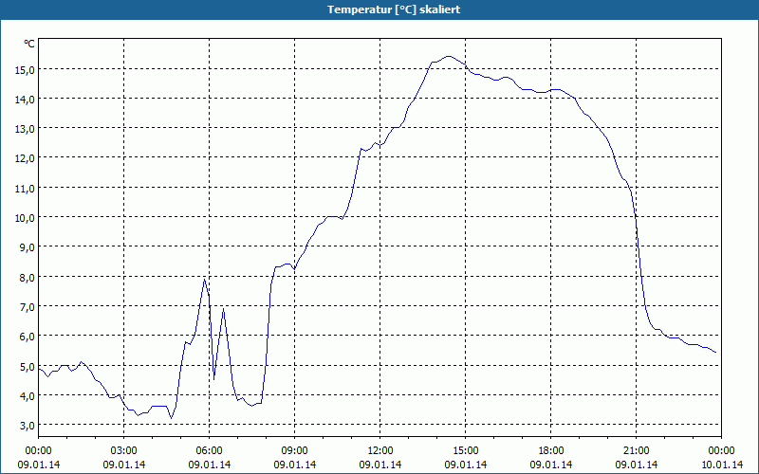Click the 21:00 x-axis label
This screenshot has width=759, height=474.
636,451
